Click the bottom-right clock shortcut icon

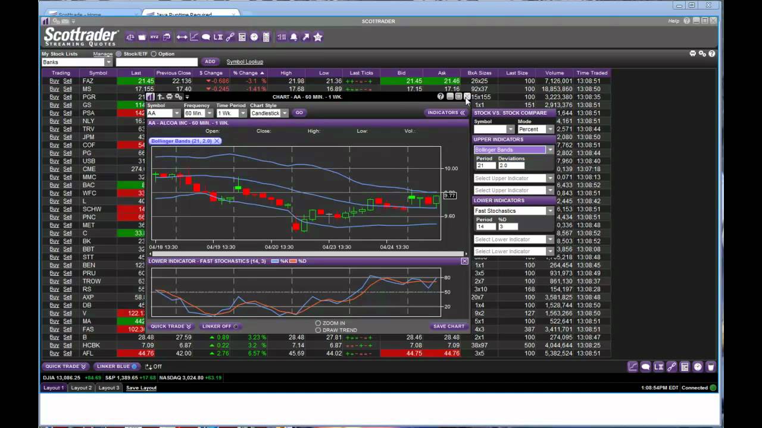(x=698, y=367)
